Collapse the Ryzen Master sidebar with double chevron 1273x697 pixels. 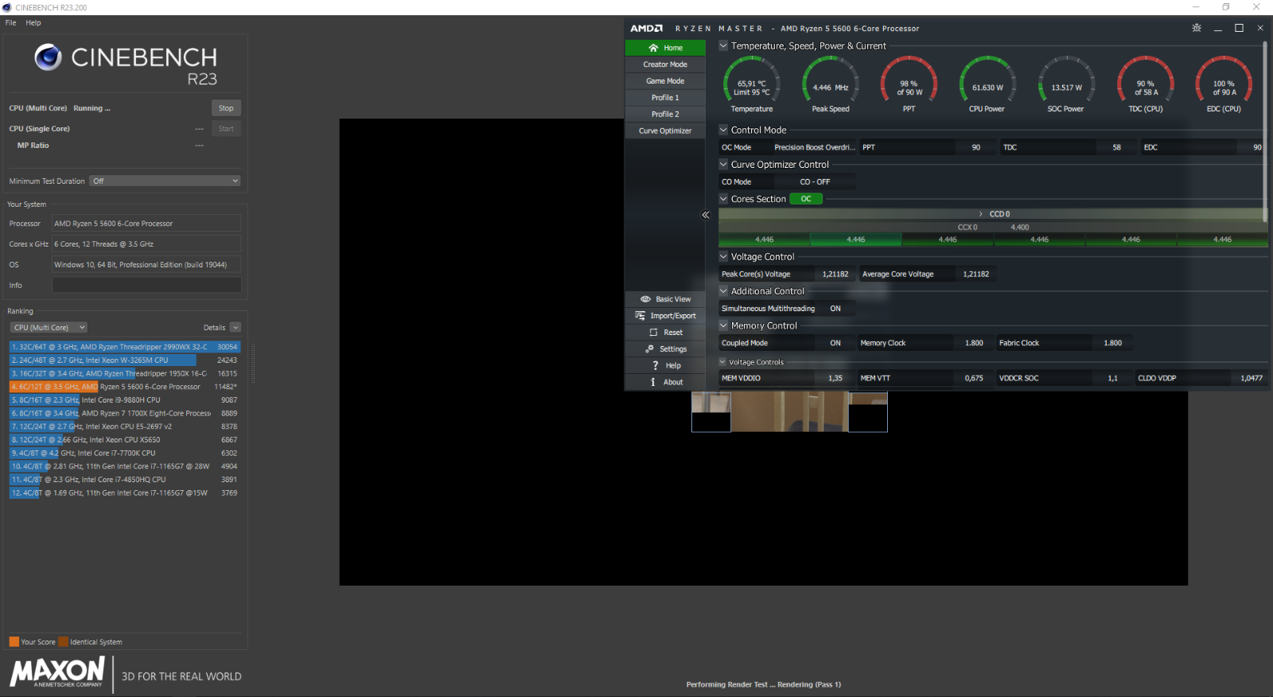pyautogui.click(x=706, y=215)
